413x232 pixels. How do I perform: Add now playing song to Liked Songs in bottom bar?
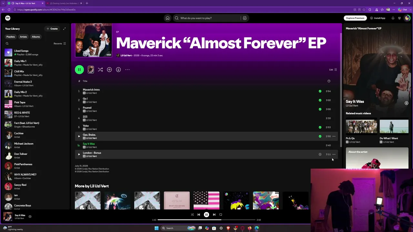point(30,217)
